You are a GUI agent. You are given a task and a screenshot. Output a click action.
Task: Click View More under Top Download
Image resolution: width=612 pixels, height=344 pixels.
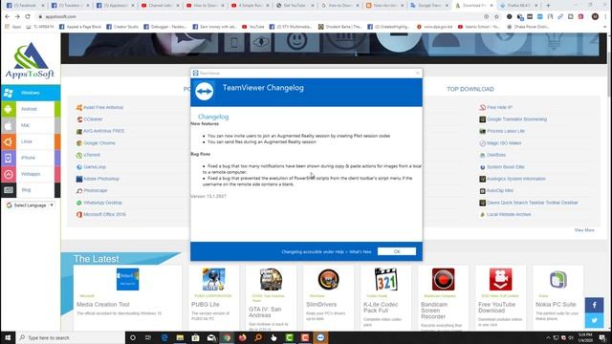pyautogui.click(x=584, y=230)
